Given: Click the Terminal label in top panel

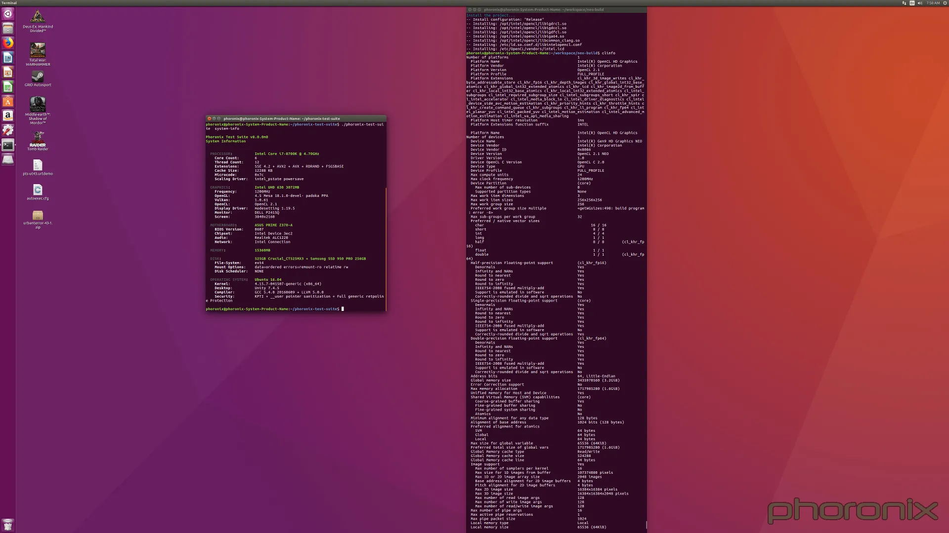Looking at the screenshot, I should pyautogui.click(x=9, y=3).
